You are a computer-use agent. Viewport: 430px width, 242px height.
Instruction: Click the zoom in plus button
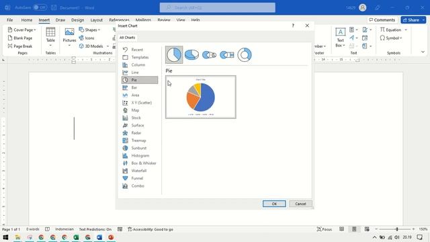[x=413, y=229]
